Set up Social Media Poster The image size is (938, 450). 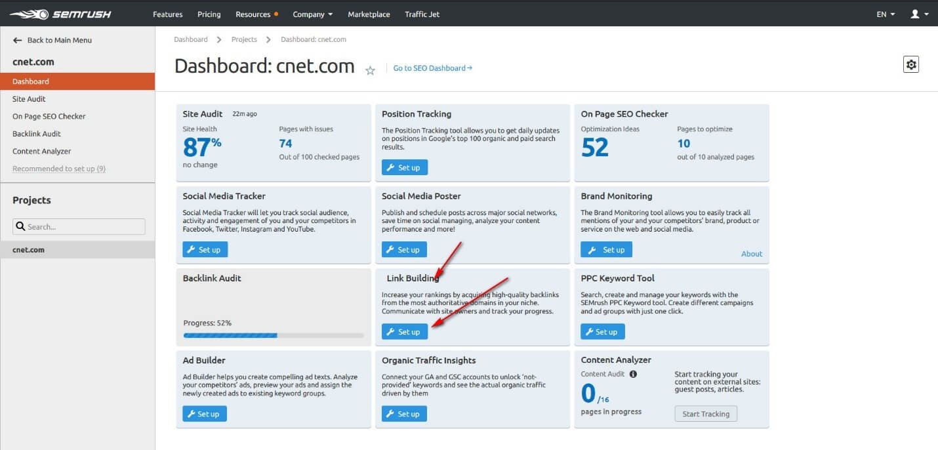click(x=404, y=250)
